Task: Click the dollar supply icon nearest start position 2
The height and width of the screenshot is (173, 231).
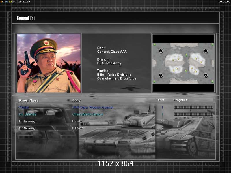Action: tap(154, 44)
